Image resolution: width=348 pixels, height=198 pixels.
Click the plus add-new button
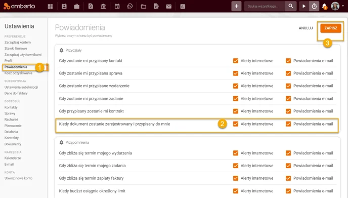click(x=236, y=6)
